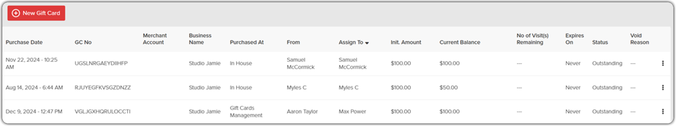Sort by the Assign To dropdown arrow
Image resolution: width=676 pixels, height=126 pixels.
tap(367, 43)
